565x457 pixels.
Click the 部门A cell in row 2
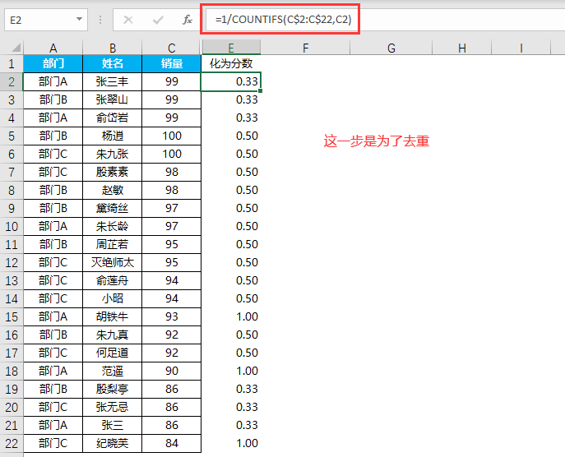coord(53,81)
